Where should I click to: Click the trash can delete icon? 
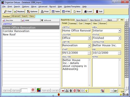point(71,91)
